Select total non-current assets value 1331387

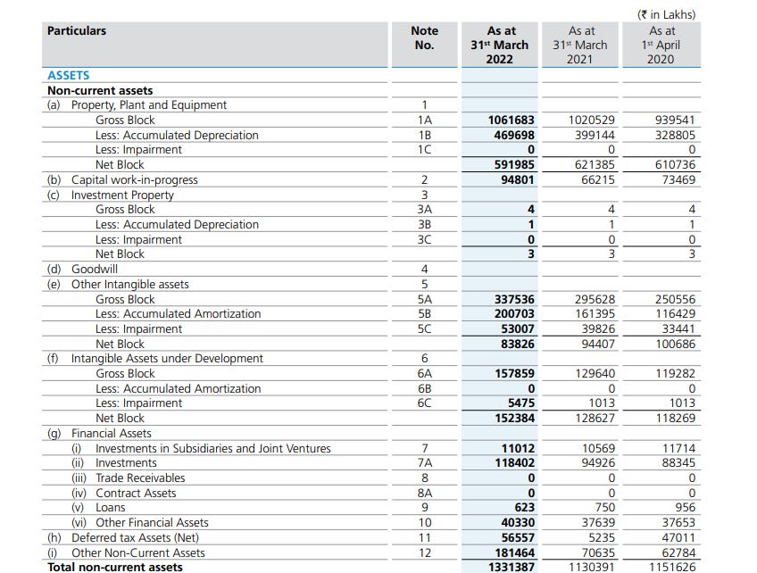(x=511, y=568)
